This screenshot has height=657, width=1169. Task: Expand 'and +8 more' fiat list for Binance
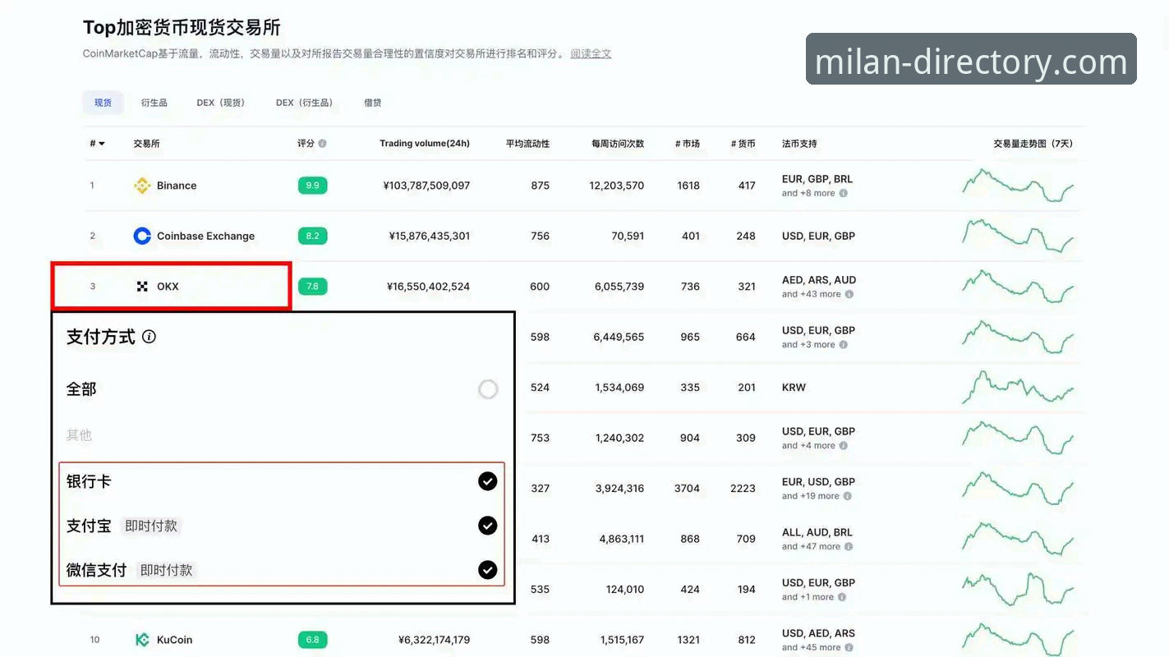click(808, 194)
